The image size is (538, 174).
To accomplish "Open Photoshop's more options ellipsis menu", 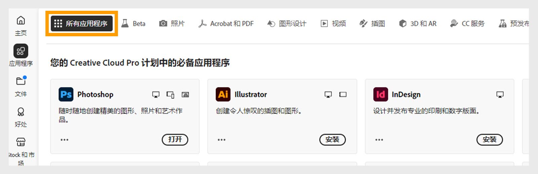I will pos(64,140).
